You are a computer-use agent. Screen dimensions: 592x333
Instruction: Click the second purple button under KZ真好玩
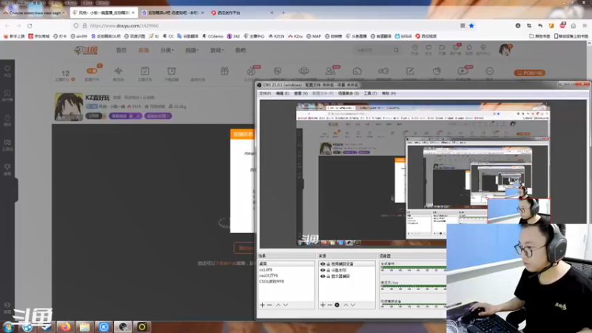point(158,116)
